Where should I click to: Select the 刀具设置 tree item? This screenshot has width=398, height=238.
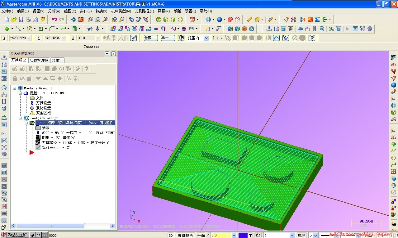coord(43,103)
